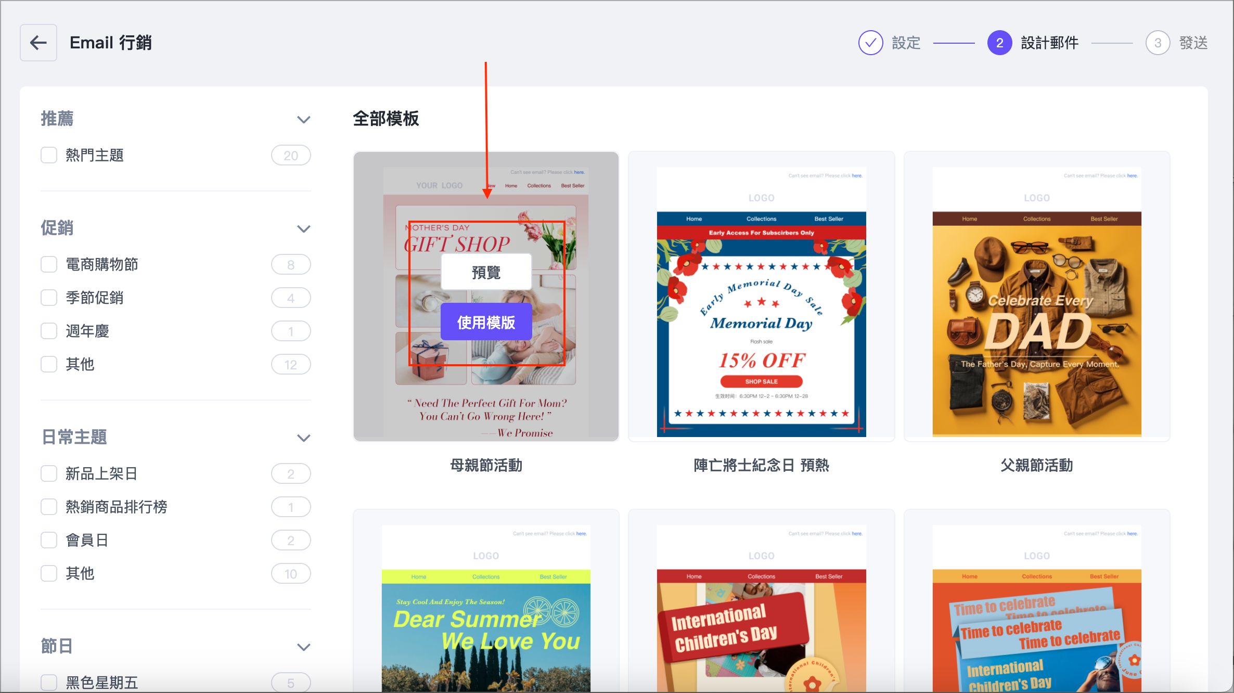
Task: Click the back arrow button
Action: tap(38, 43)
